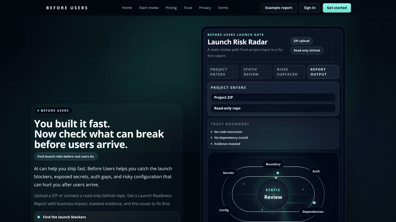396x222 pixels.
Task: Open the Trust nav link
Action: click(x=188, y=8)
